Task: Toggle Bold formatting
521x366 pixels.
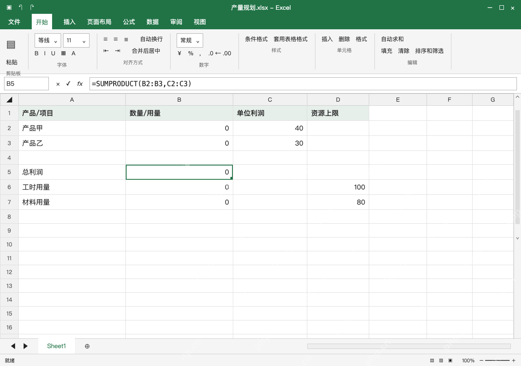Action: click(37, 53)
